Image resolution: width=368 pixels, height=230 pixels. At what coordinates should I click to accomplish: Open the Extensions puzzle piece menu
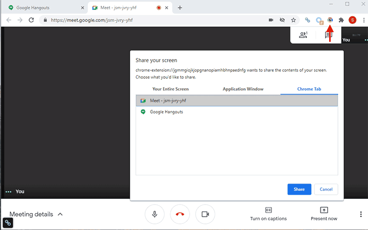click(x=341, y=20)
